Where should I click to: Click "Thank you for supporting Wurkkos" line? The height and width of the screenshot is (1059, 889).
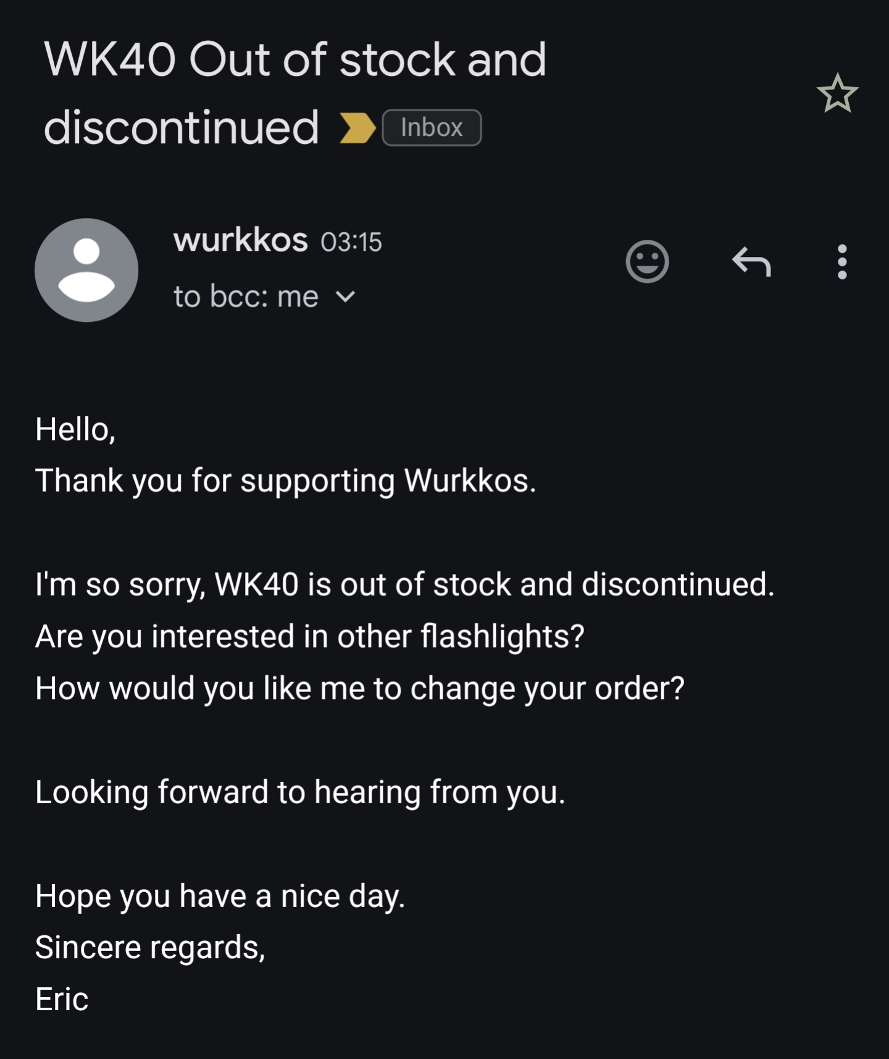(285, 480)
